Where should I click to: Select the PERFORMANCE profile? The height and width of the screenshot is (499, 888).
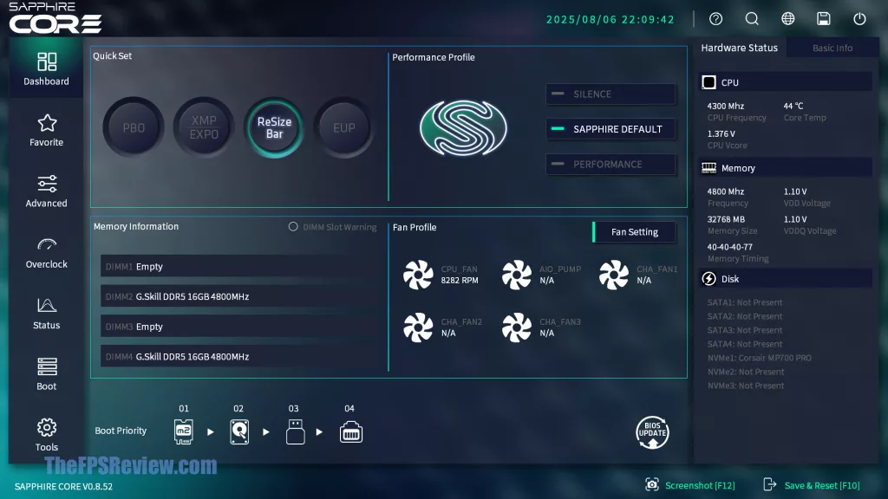pos(610,164)
